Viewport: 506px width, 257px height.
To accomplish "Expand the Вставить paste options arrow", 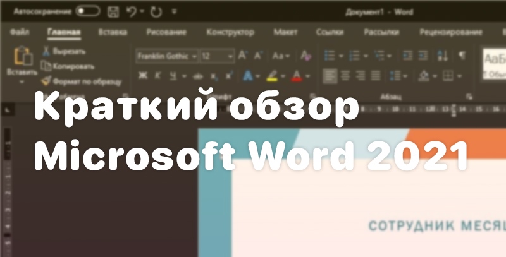I will coord(22,82).
